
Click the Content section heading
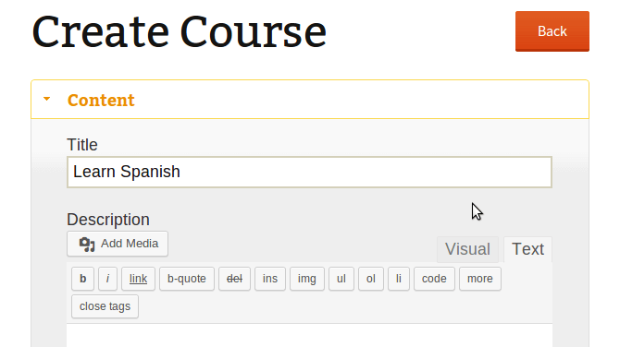tap(101, 101)
